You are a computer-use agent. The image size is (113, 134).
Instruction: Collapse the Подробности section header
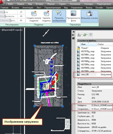95,84
